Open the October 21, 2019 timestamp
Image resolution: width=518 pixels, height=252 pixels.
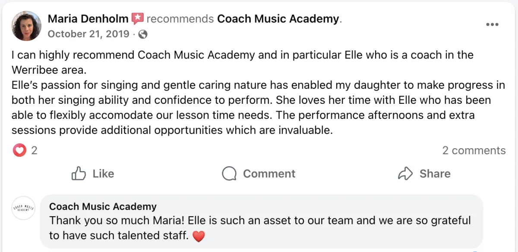point(88,34)
